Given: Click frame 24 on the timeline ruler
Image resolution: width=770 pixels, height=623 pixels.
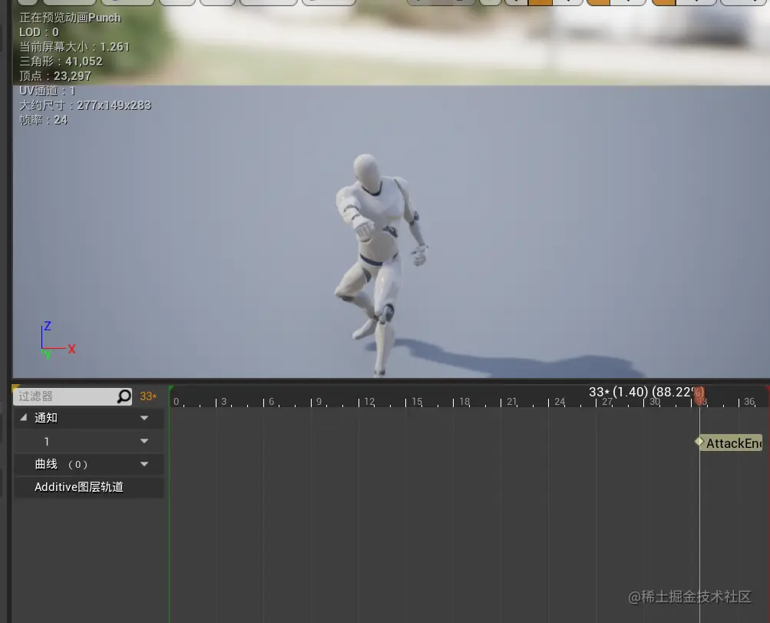Looking at the screenshot, I should 560,402.
